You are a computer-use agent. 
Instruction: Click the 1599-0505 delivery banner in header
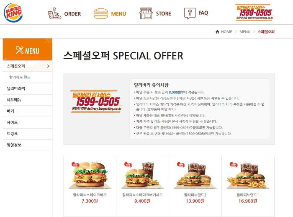coord(254,12)
